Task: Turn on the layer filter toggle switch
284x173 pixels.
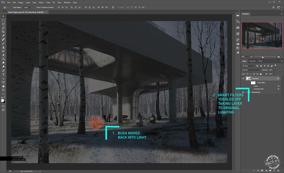Action: (275, 66)
